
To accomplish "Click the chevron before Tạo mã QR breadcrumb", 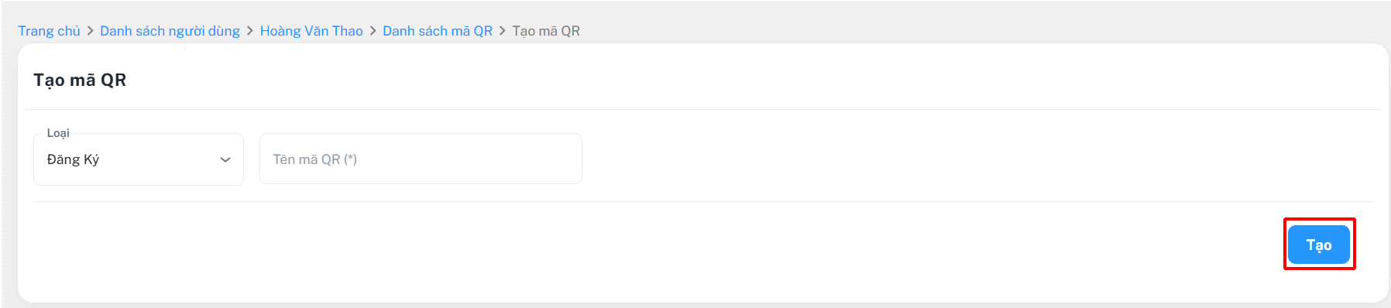I will (502, 31).
